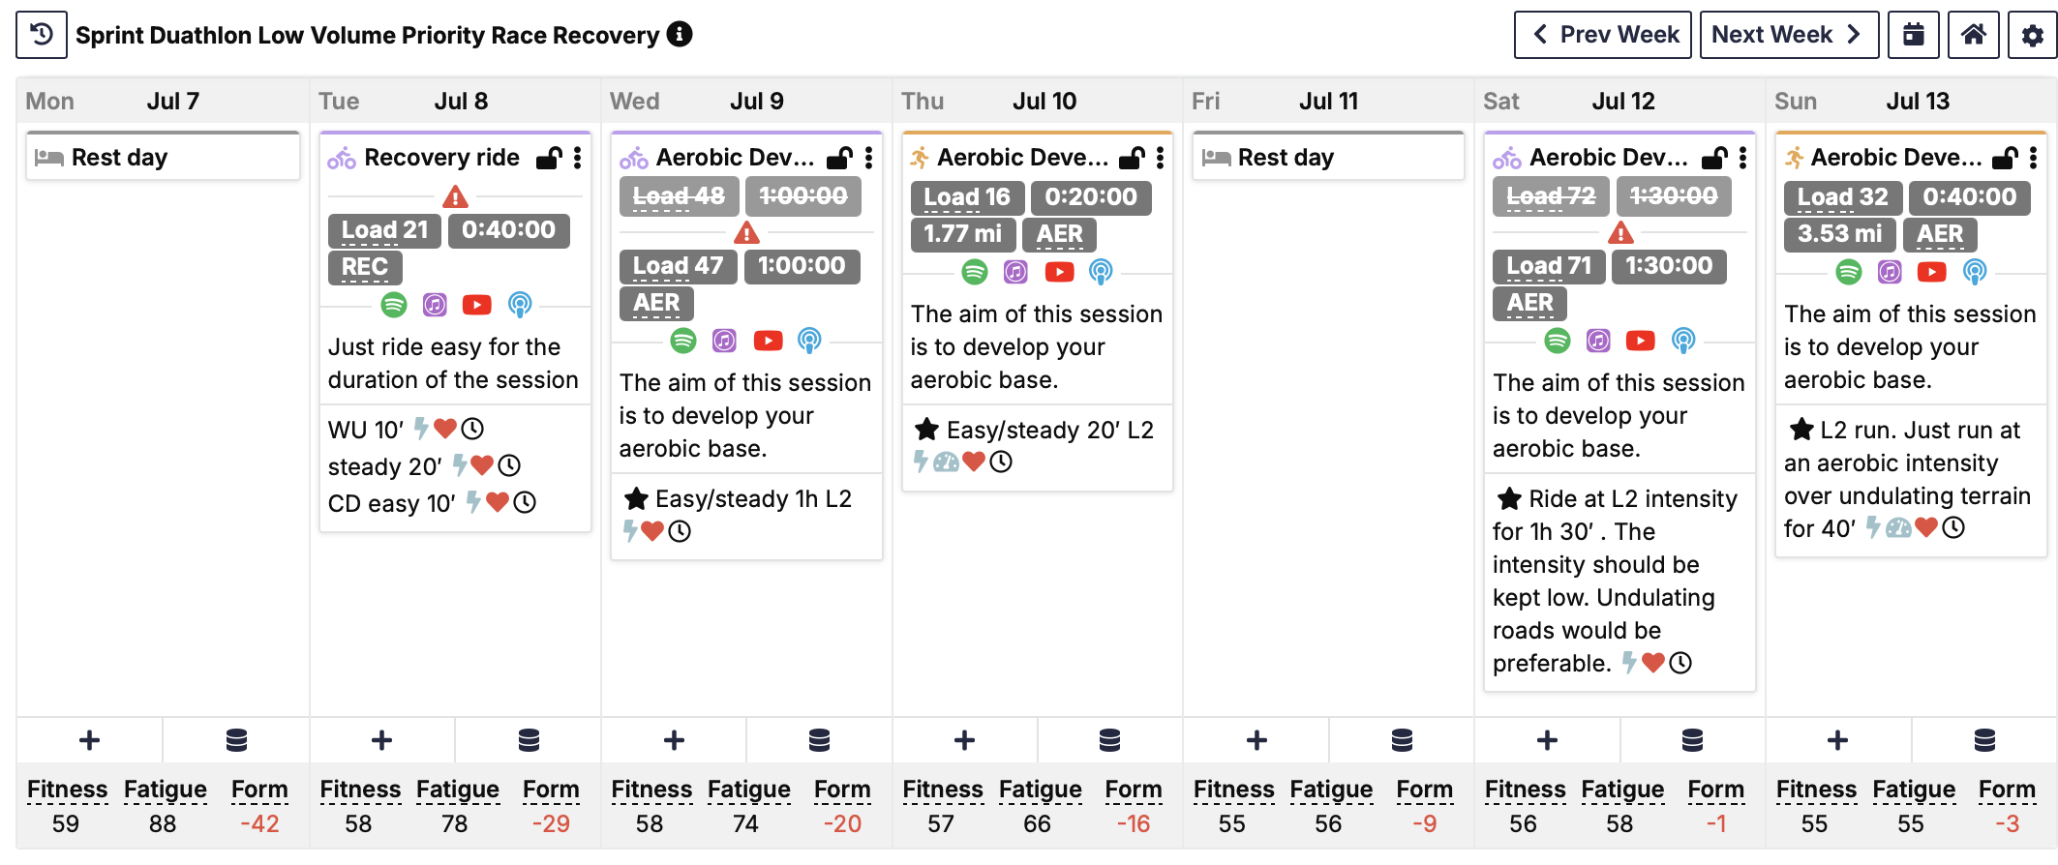Image resolution: width=2058 pixels, height=865 pixels.
Task: Open settings gear icon
Action: point(2033,35)
